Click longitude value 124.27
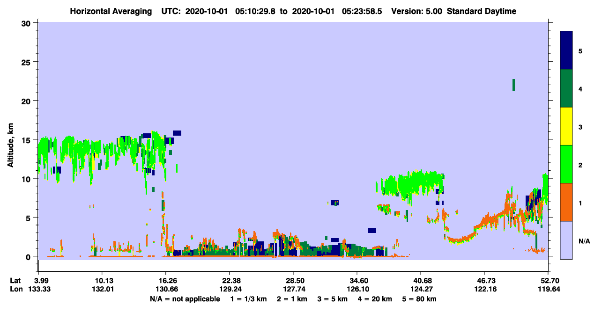Viewport: 609px width, 312px height. [421, 289]
